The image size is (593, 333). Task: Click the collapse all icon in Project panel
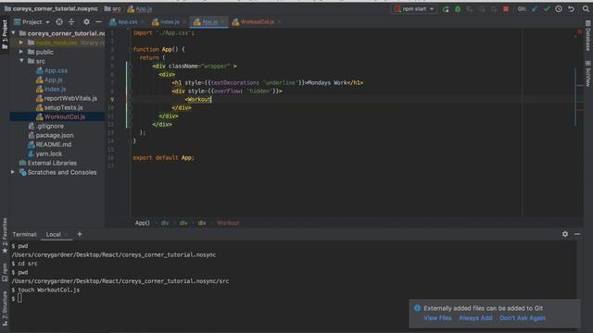[x=71, y=22]
